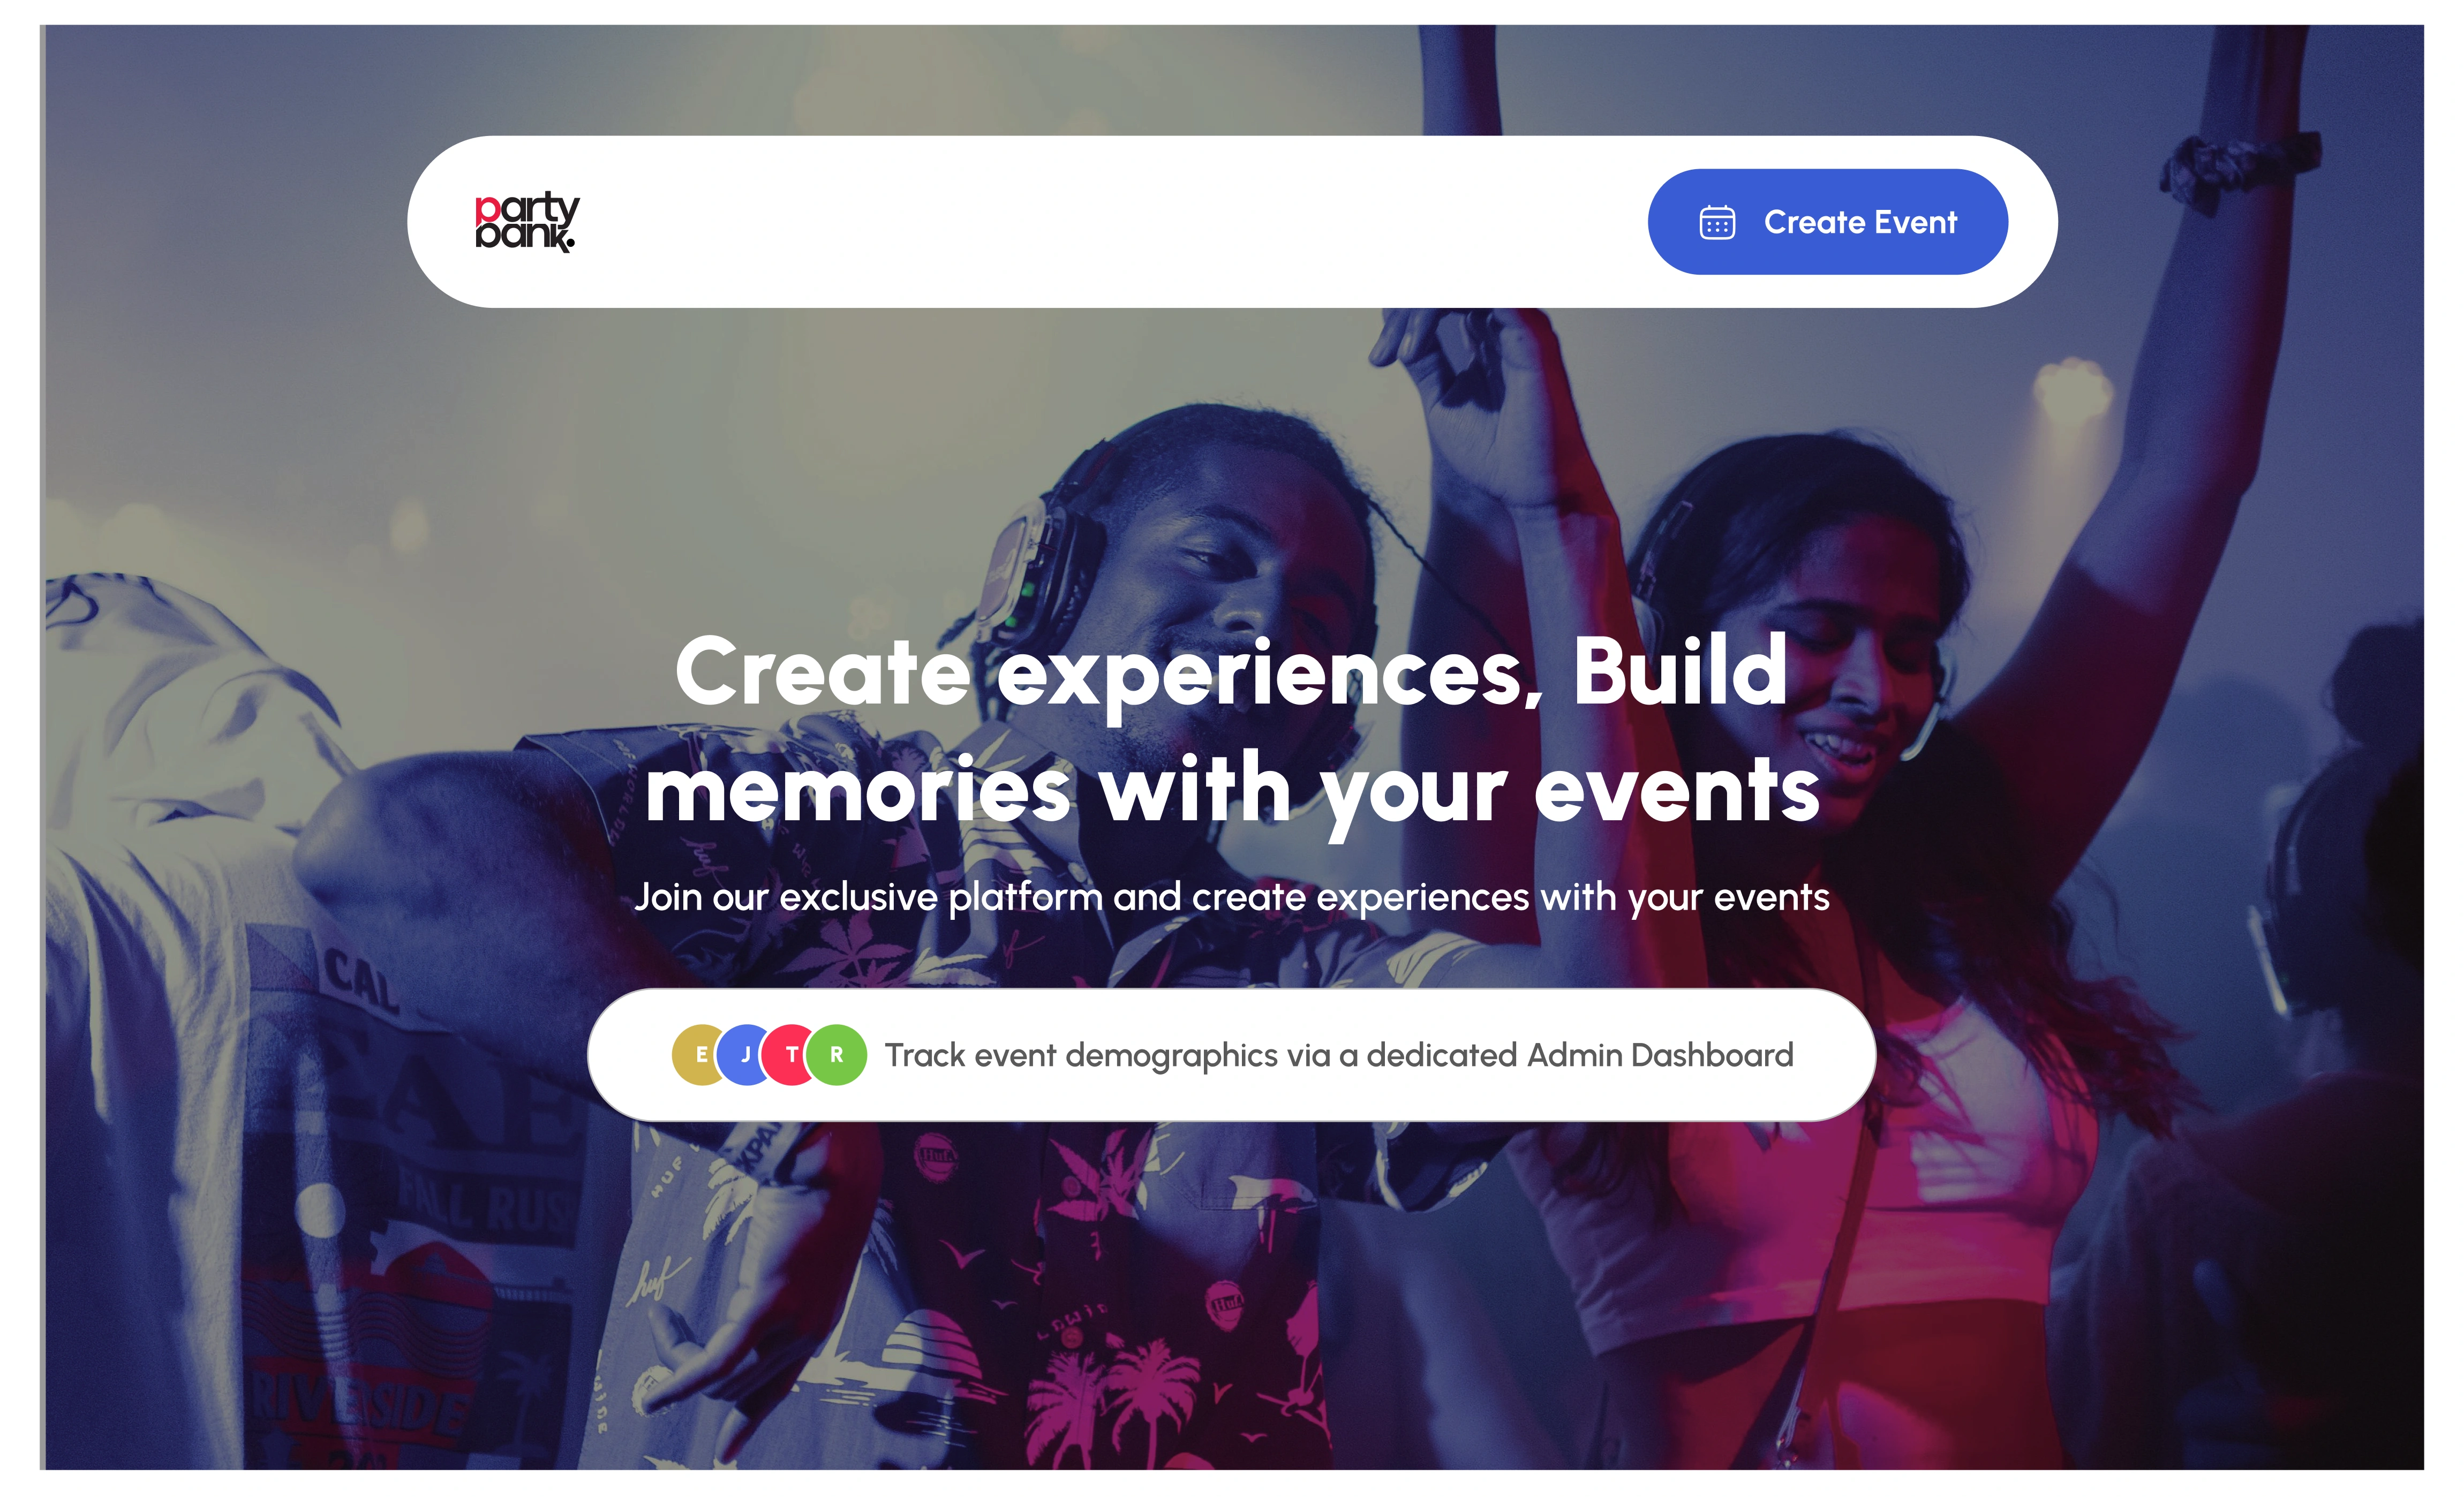Click the Create Event text label
This screenshot has height=1497, width=2464.
click(x=1860, y=222)
